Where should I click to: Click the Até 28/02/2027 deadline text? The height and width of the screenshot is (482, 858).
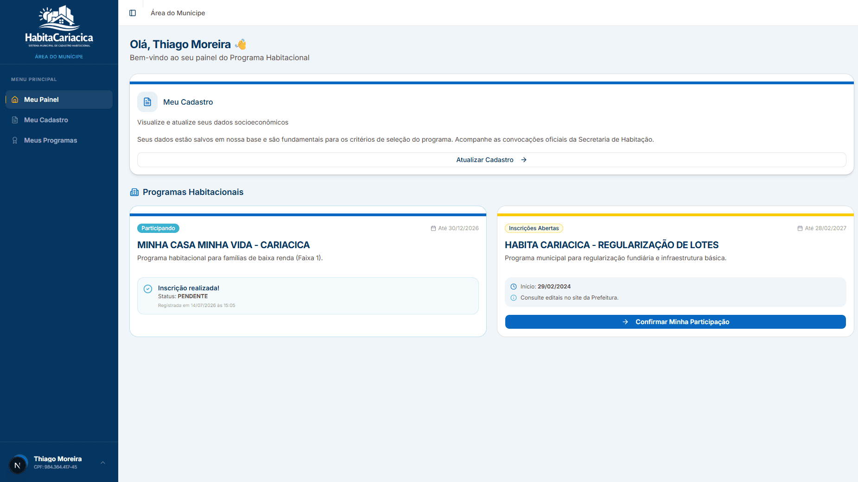point(826,228)
